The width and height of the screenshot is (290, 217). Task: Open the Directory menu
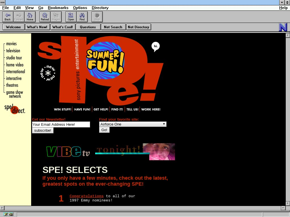(x=100, y=8)
